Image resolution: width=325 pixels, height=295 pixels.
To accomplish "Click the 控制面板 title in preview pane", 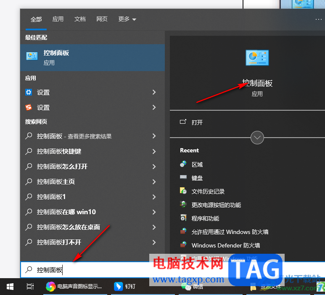I will [x=257, y=83].
